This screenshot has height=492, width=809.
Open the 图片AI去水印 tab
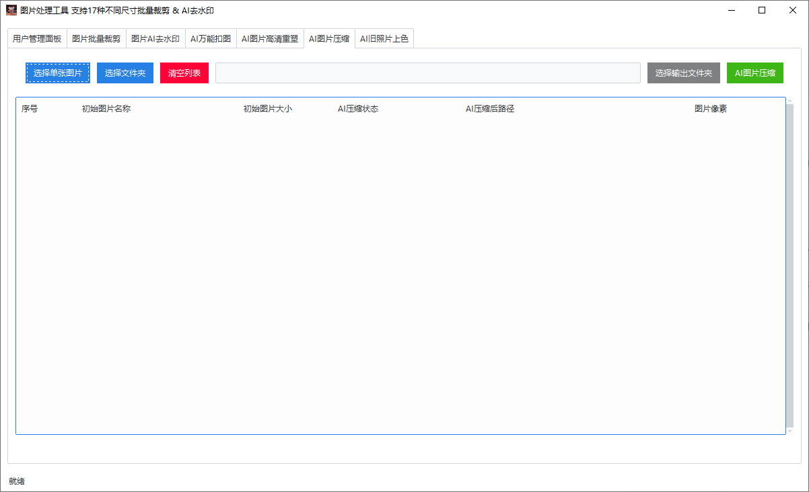pos(155,39)
